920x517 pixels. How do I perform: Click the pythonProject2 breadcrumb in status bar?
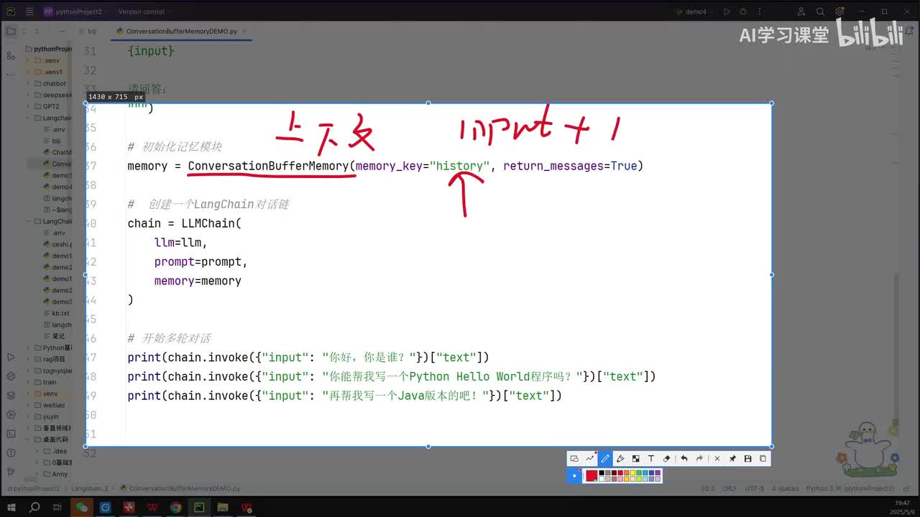(x=34, y=488)
